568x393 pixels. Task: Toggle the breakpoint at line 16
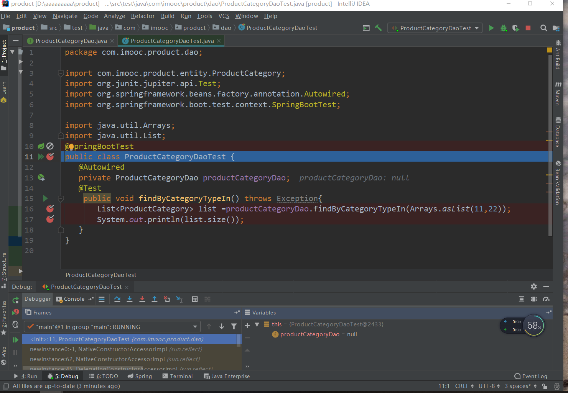click(x=50, y=209)
